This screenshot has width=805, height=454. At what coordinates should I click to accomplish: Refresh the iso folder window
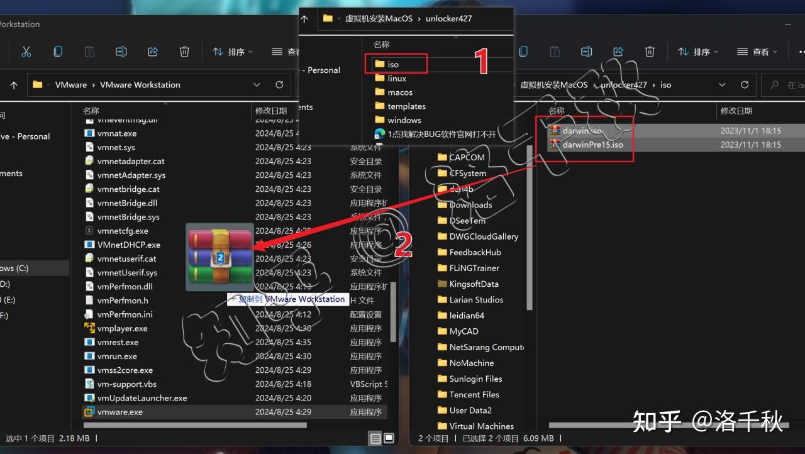pos(745,85)
